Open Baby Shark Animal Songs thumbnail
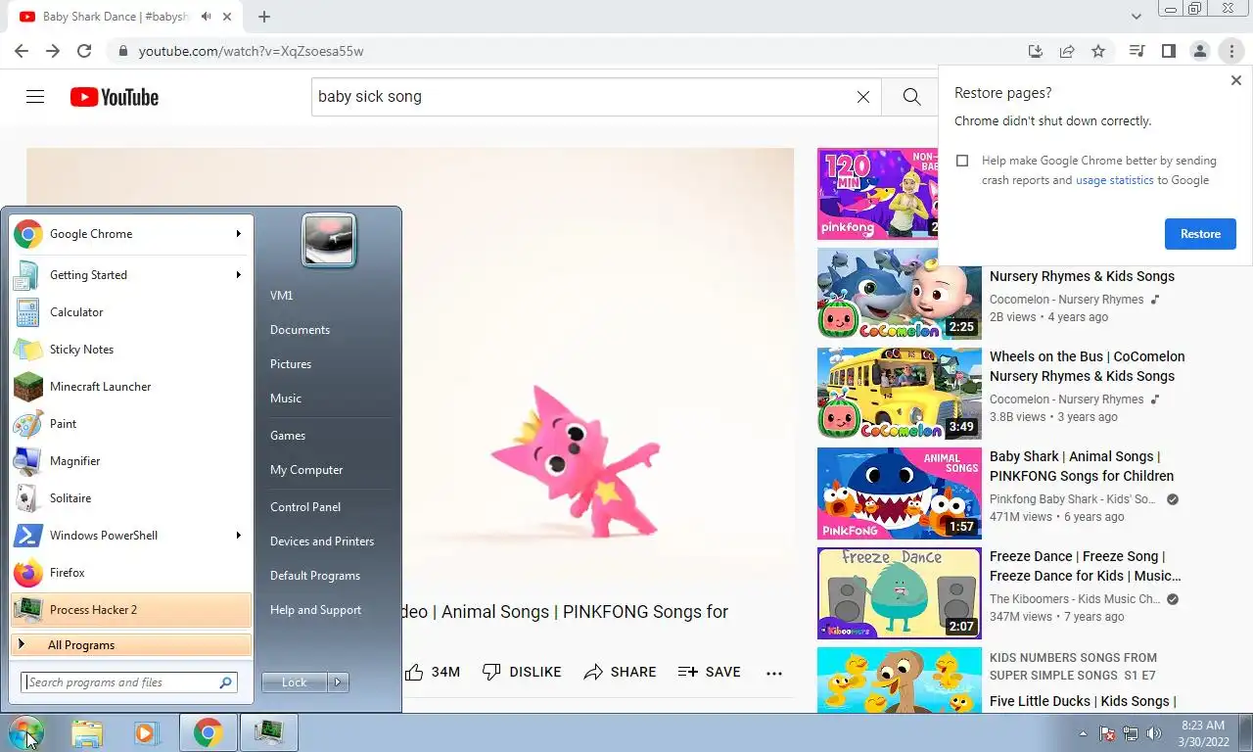Viewport: 1253px width, 752px height. click(900, 493)
